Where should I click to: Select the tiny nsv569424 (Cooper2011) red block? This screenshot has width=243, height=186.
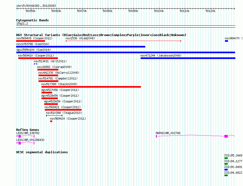coord(51,121)
